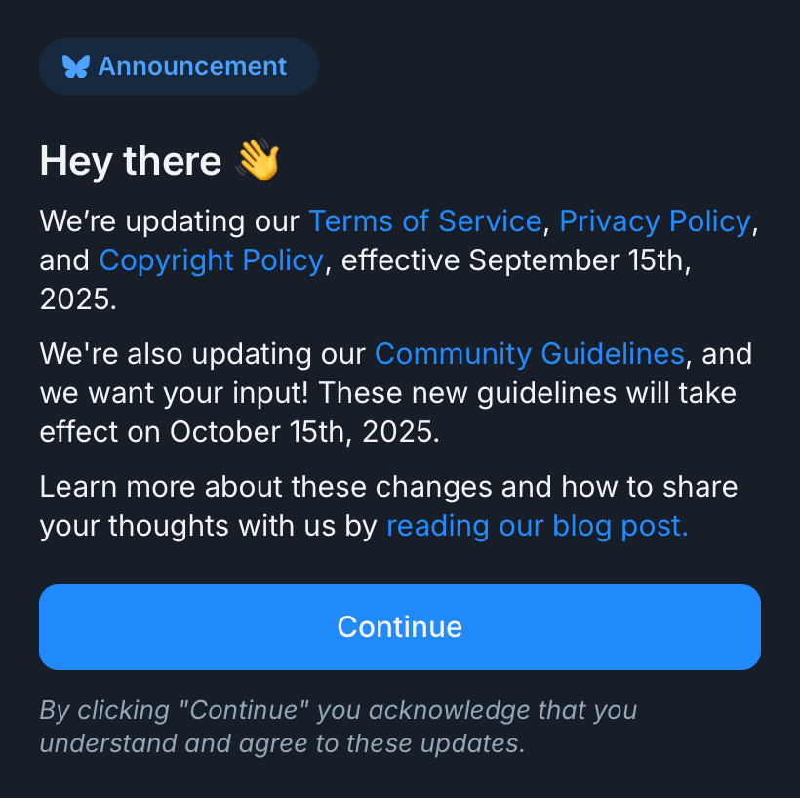
Task: Click the waving hand emoji
Action: tap(258, 160)
